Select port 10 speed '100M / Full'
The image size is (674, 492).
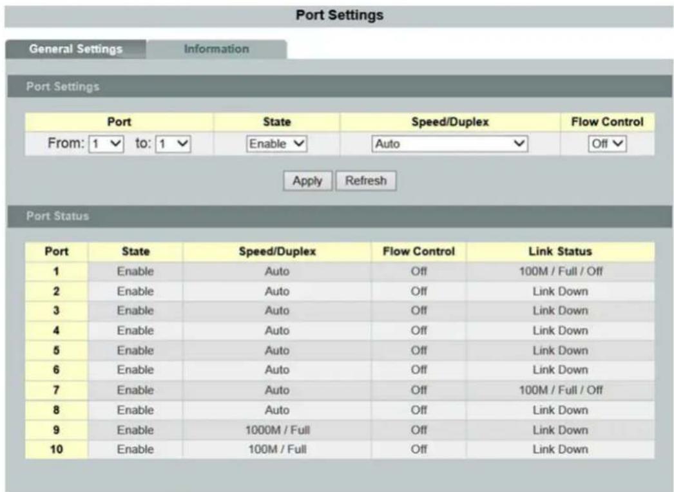[277, 449]
